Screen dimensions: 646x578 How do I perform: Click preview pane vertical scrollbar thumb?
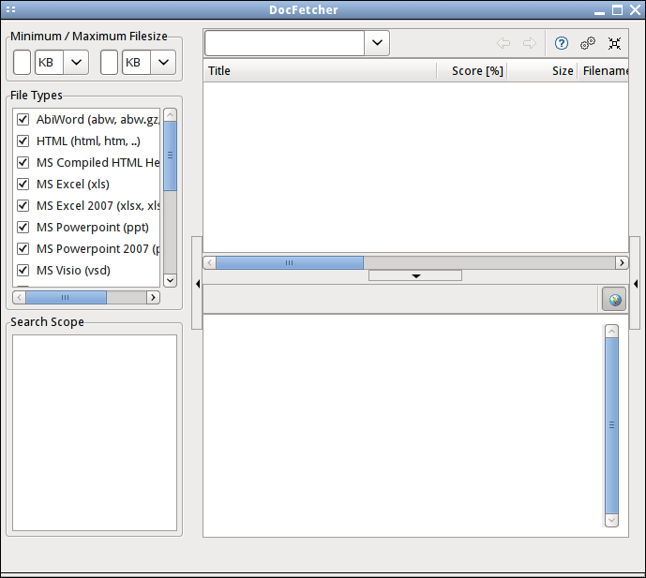coord(612,425)
